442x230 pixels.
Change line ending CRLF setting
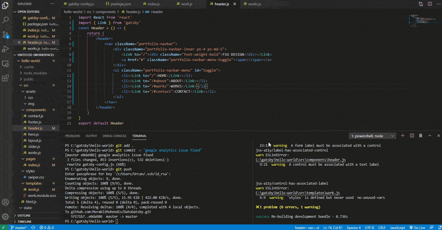tap(382, 227)
